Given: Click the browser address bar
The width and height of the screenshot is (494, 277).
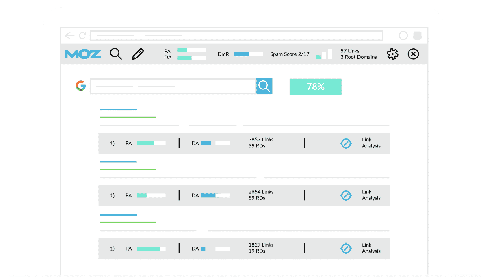Looking at the screenshot, I should 236,36.
